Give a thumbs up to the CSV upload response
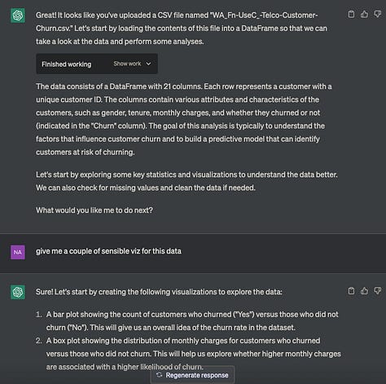This screenshot has width=386, height=384. (364, 14)
